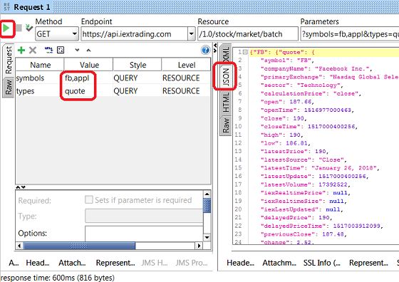Click the Parameters query string field
The image size is (399, 282).
[x=350, y=34]
